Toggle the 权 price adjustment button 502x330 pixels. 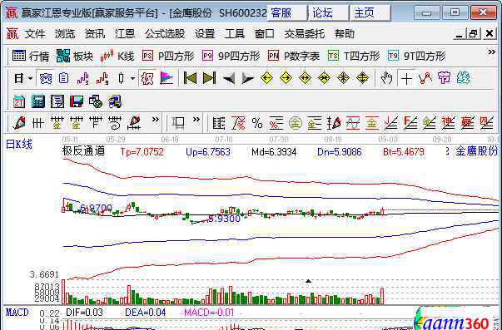point(147,78)
